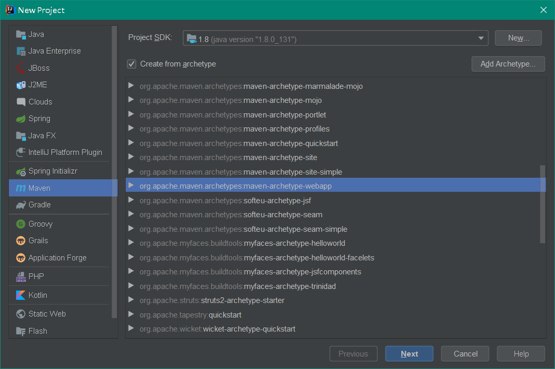The width and height of the screenshot is (555, 369).
Task: Select the Java Enterprise project type
Action: click(60, 51)
